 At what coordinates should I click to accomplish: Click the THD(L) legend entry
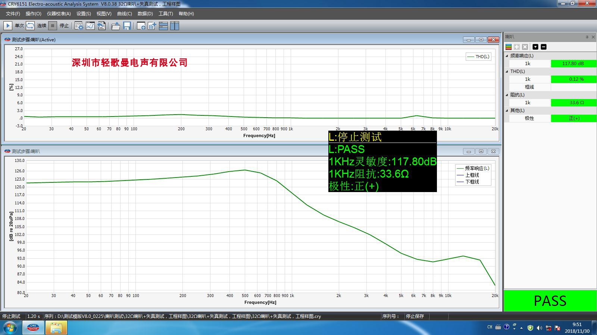pos(478,57)
